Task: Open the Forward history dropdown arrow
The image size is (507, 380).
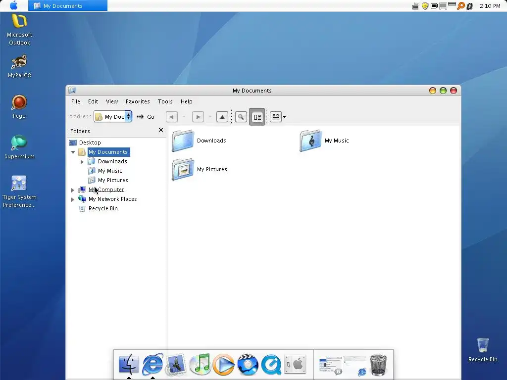Action: (210, 117)
